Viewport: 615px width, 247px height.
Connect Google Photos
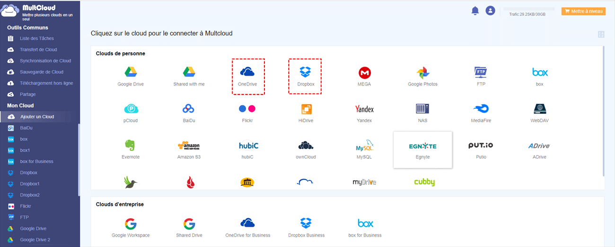click(422, 77)
